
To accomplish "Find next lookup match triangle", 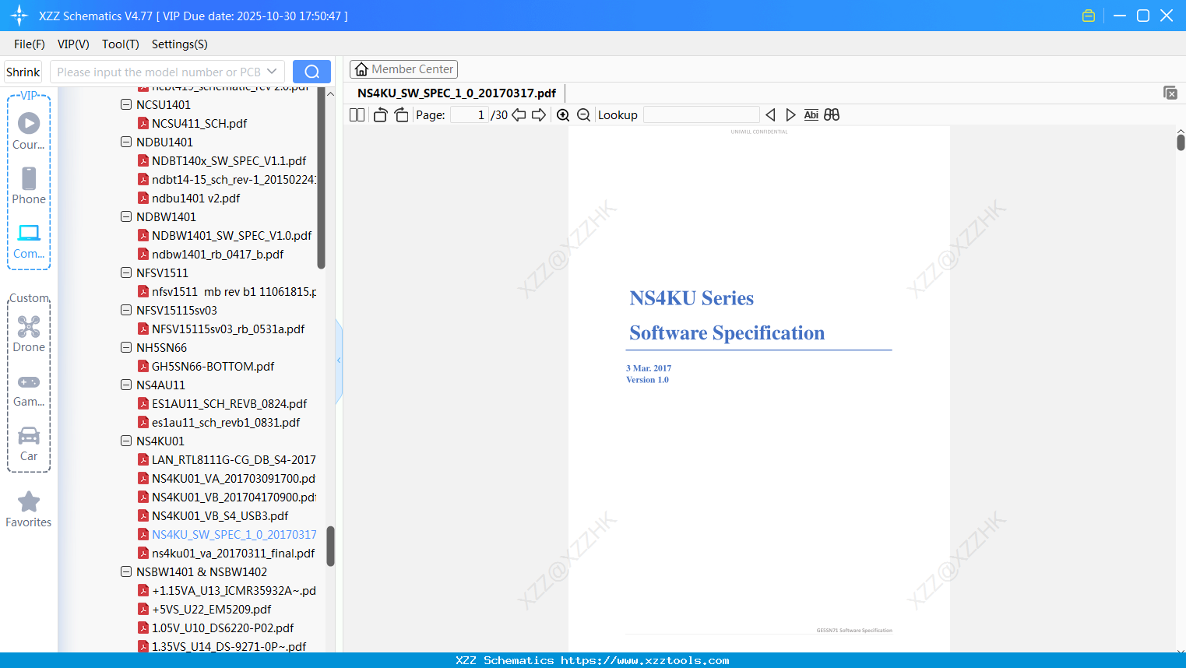I will [x=790, y=114].
